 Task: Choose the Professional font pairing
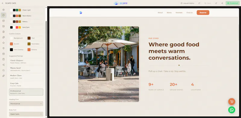[x=26, y=92]
